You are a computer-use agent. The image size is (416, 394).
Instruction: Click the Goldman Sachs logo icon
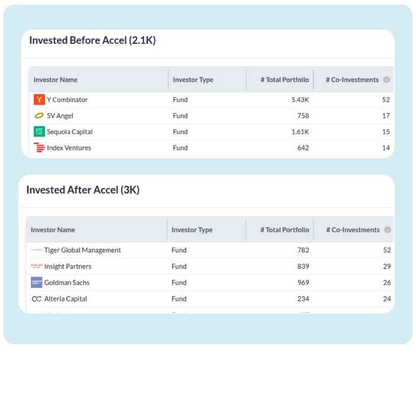37,283
